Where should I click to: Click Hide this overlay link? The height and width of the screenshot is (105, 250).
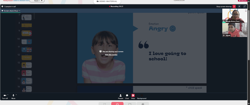pos(111,55)
